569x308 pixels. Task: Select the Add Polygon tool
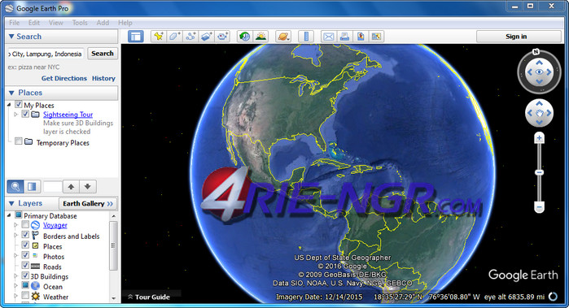click(x=174, y=37)
